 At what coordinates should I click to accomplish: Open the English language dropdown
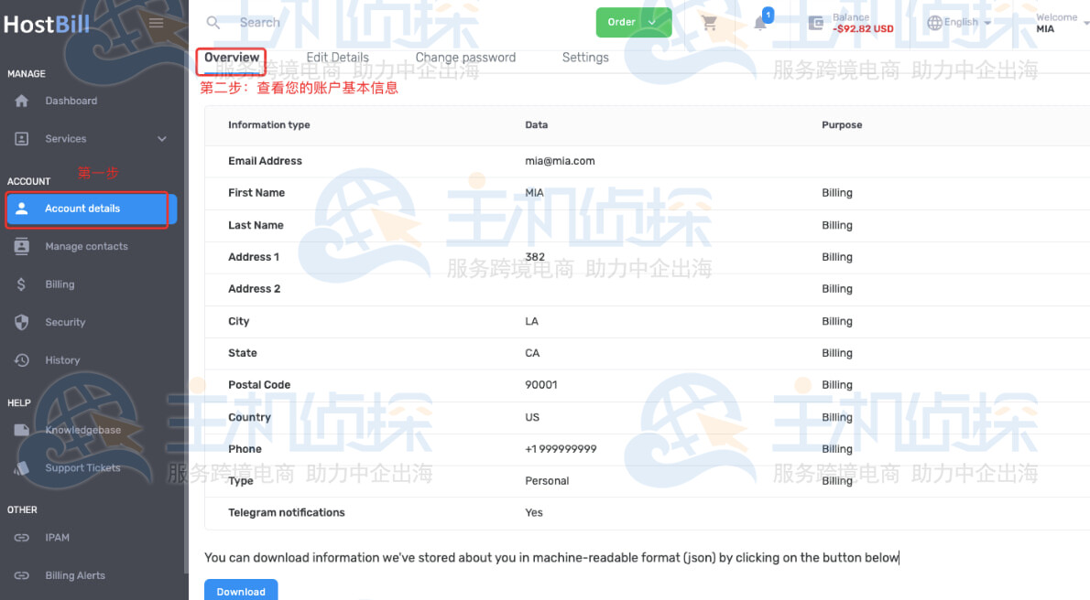tap(958, 22)
